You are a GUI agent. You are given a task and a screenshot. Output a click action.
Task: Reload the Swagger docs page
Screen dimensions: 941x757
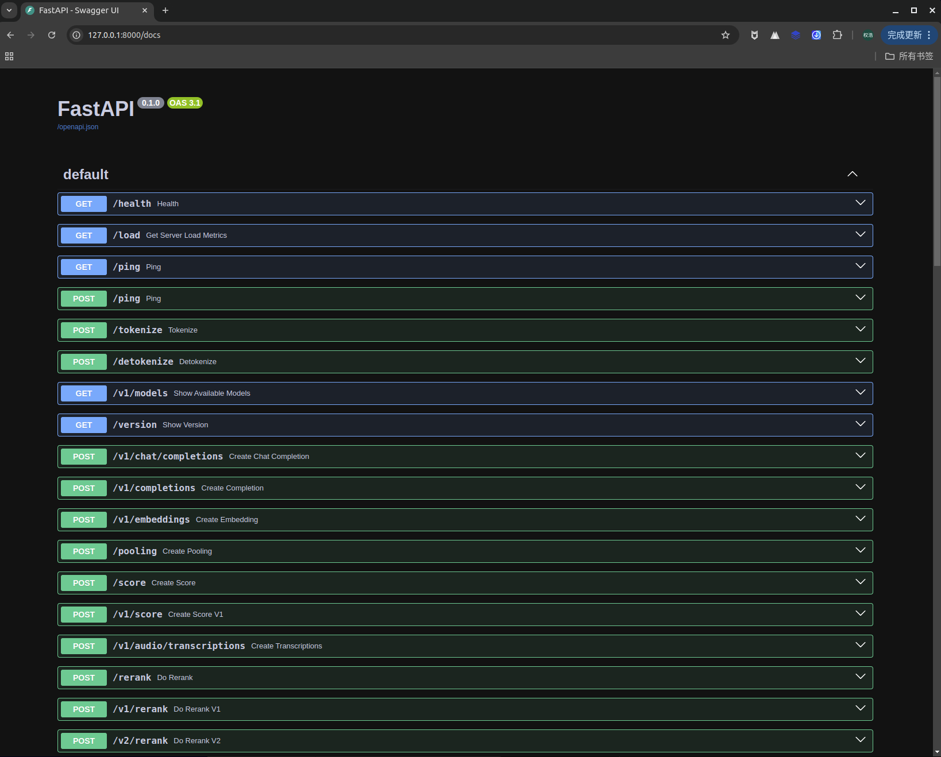tap(52, 35)
